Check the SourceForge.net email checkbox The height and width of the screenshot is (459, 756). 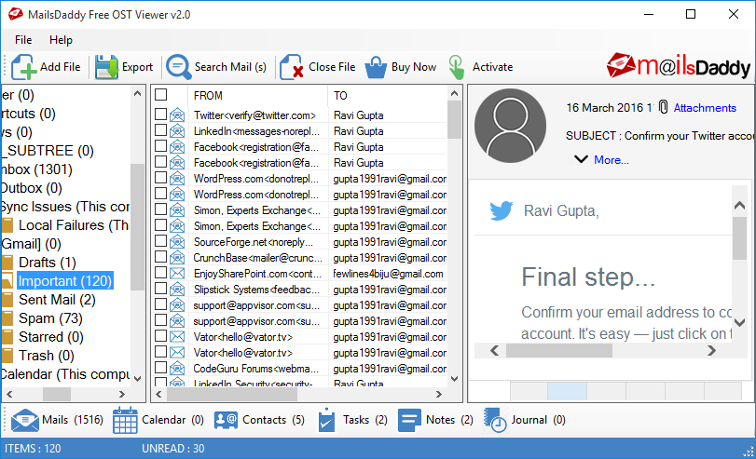pos(161,241)
